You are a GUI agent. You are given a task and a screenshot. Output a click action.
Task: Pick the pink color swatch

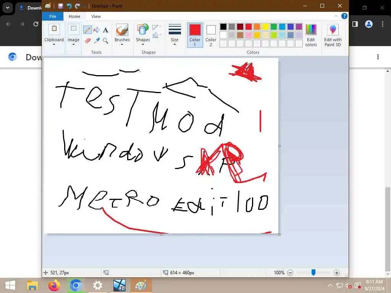click(249, 35)
